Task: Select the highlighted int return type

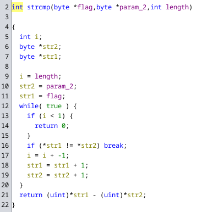Action: (17, 7)
